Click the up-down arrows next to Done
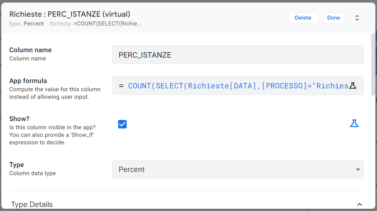Screen dimensions: 377x211 point(357,18)
